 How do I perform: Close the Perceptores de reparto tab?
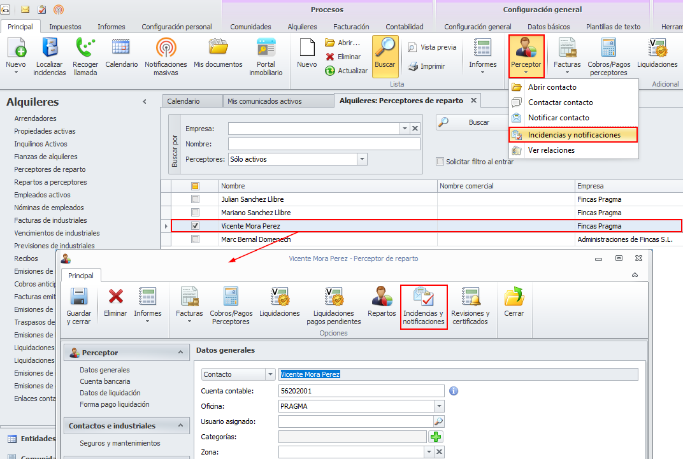[473, 101]
